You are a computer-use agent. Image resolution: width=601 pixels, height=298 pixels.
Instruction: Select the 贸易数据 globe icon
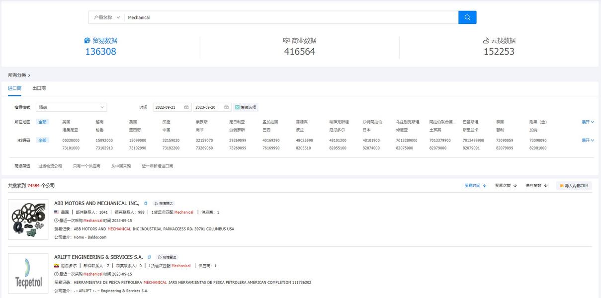coord(87,41)
